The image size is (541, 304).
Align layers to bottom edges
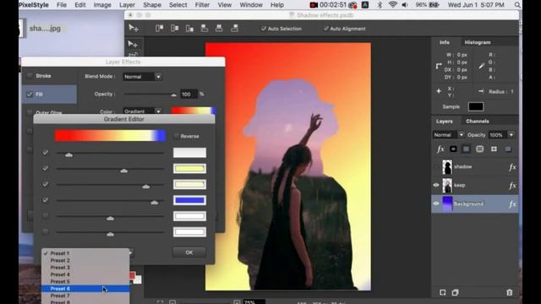click(235, 28)
